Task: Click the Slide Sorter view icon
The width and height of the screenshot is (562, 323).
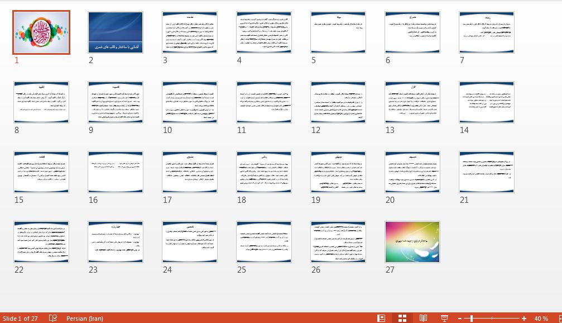Action: tap(402, 318)
